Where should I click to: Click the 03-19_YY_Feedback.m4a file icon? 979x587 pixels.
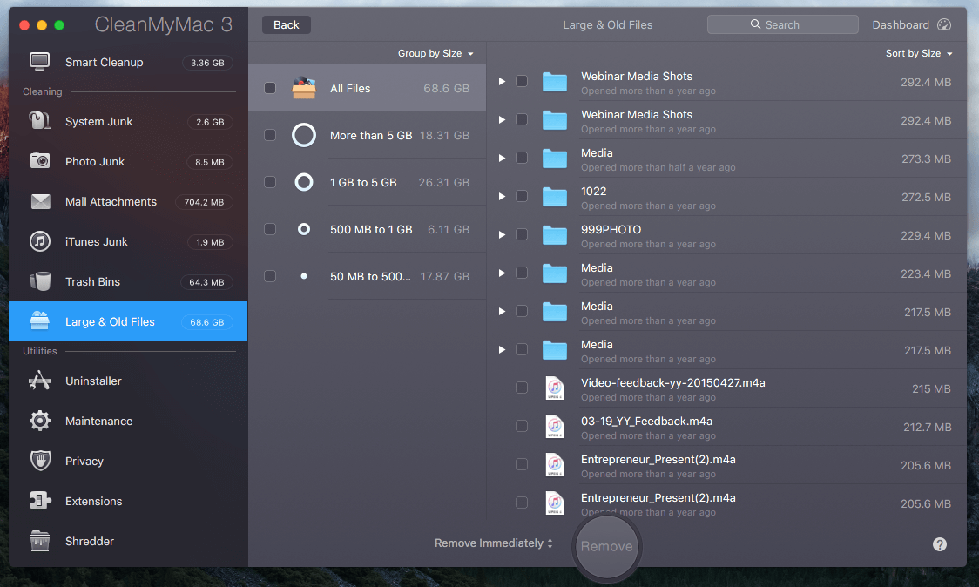555,427
